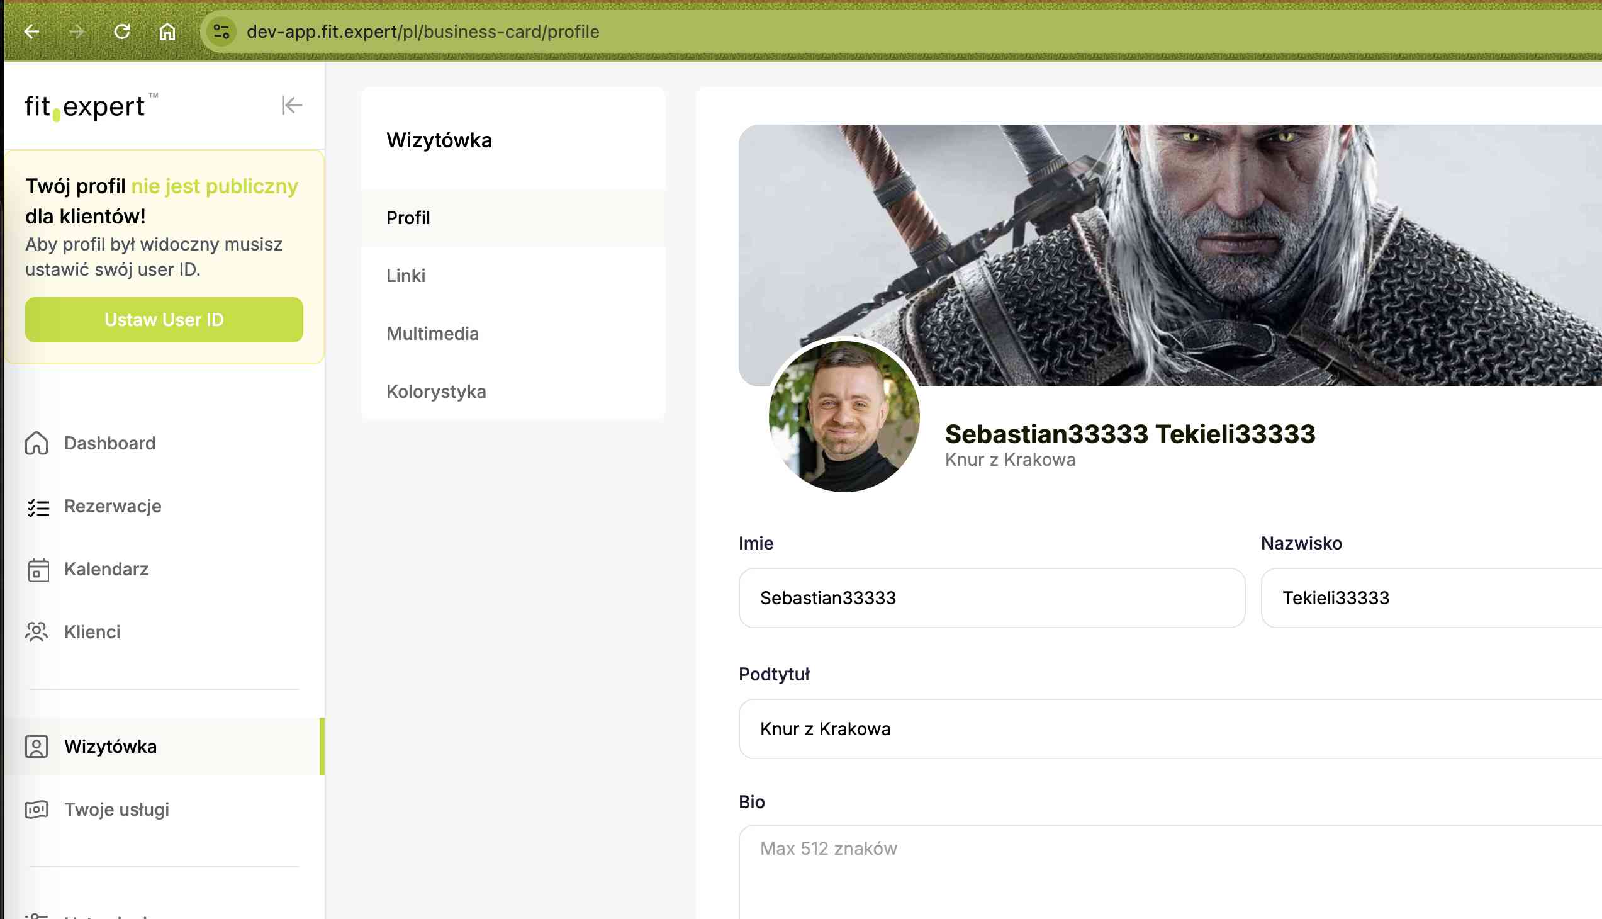Open the Kolorystyka color settings
Screen dimensions: 1602x919
coord(436,392)
